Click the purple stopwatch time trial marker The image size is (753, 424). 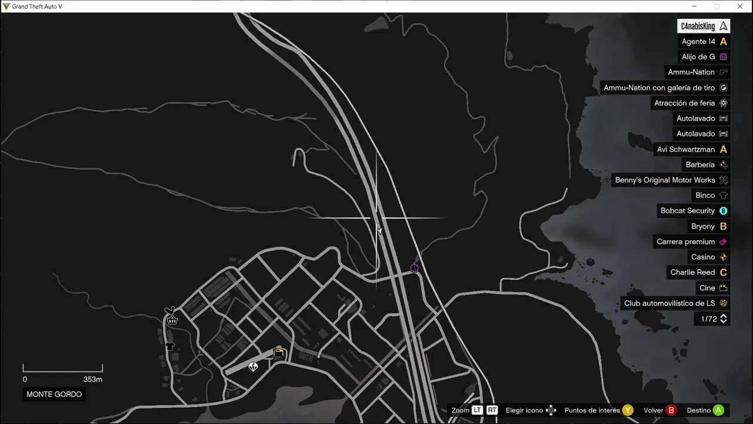click(x=414, y=267)
